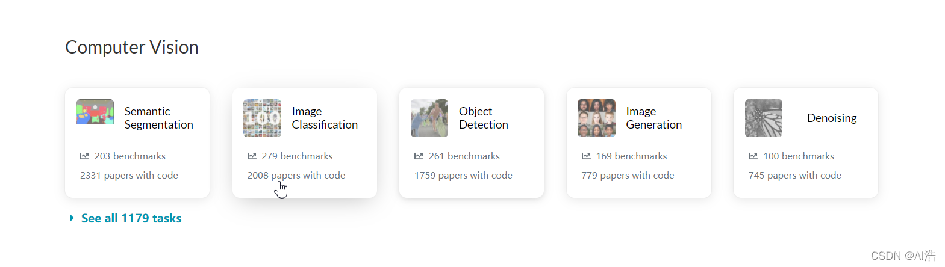Screen dimensions: 945x267
Task: Open the Image Classification title link
Action: point(325,118)
